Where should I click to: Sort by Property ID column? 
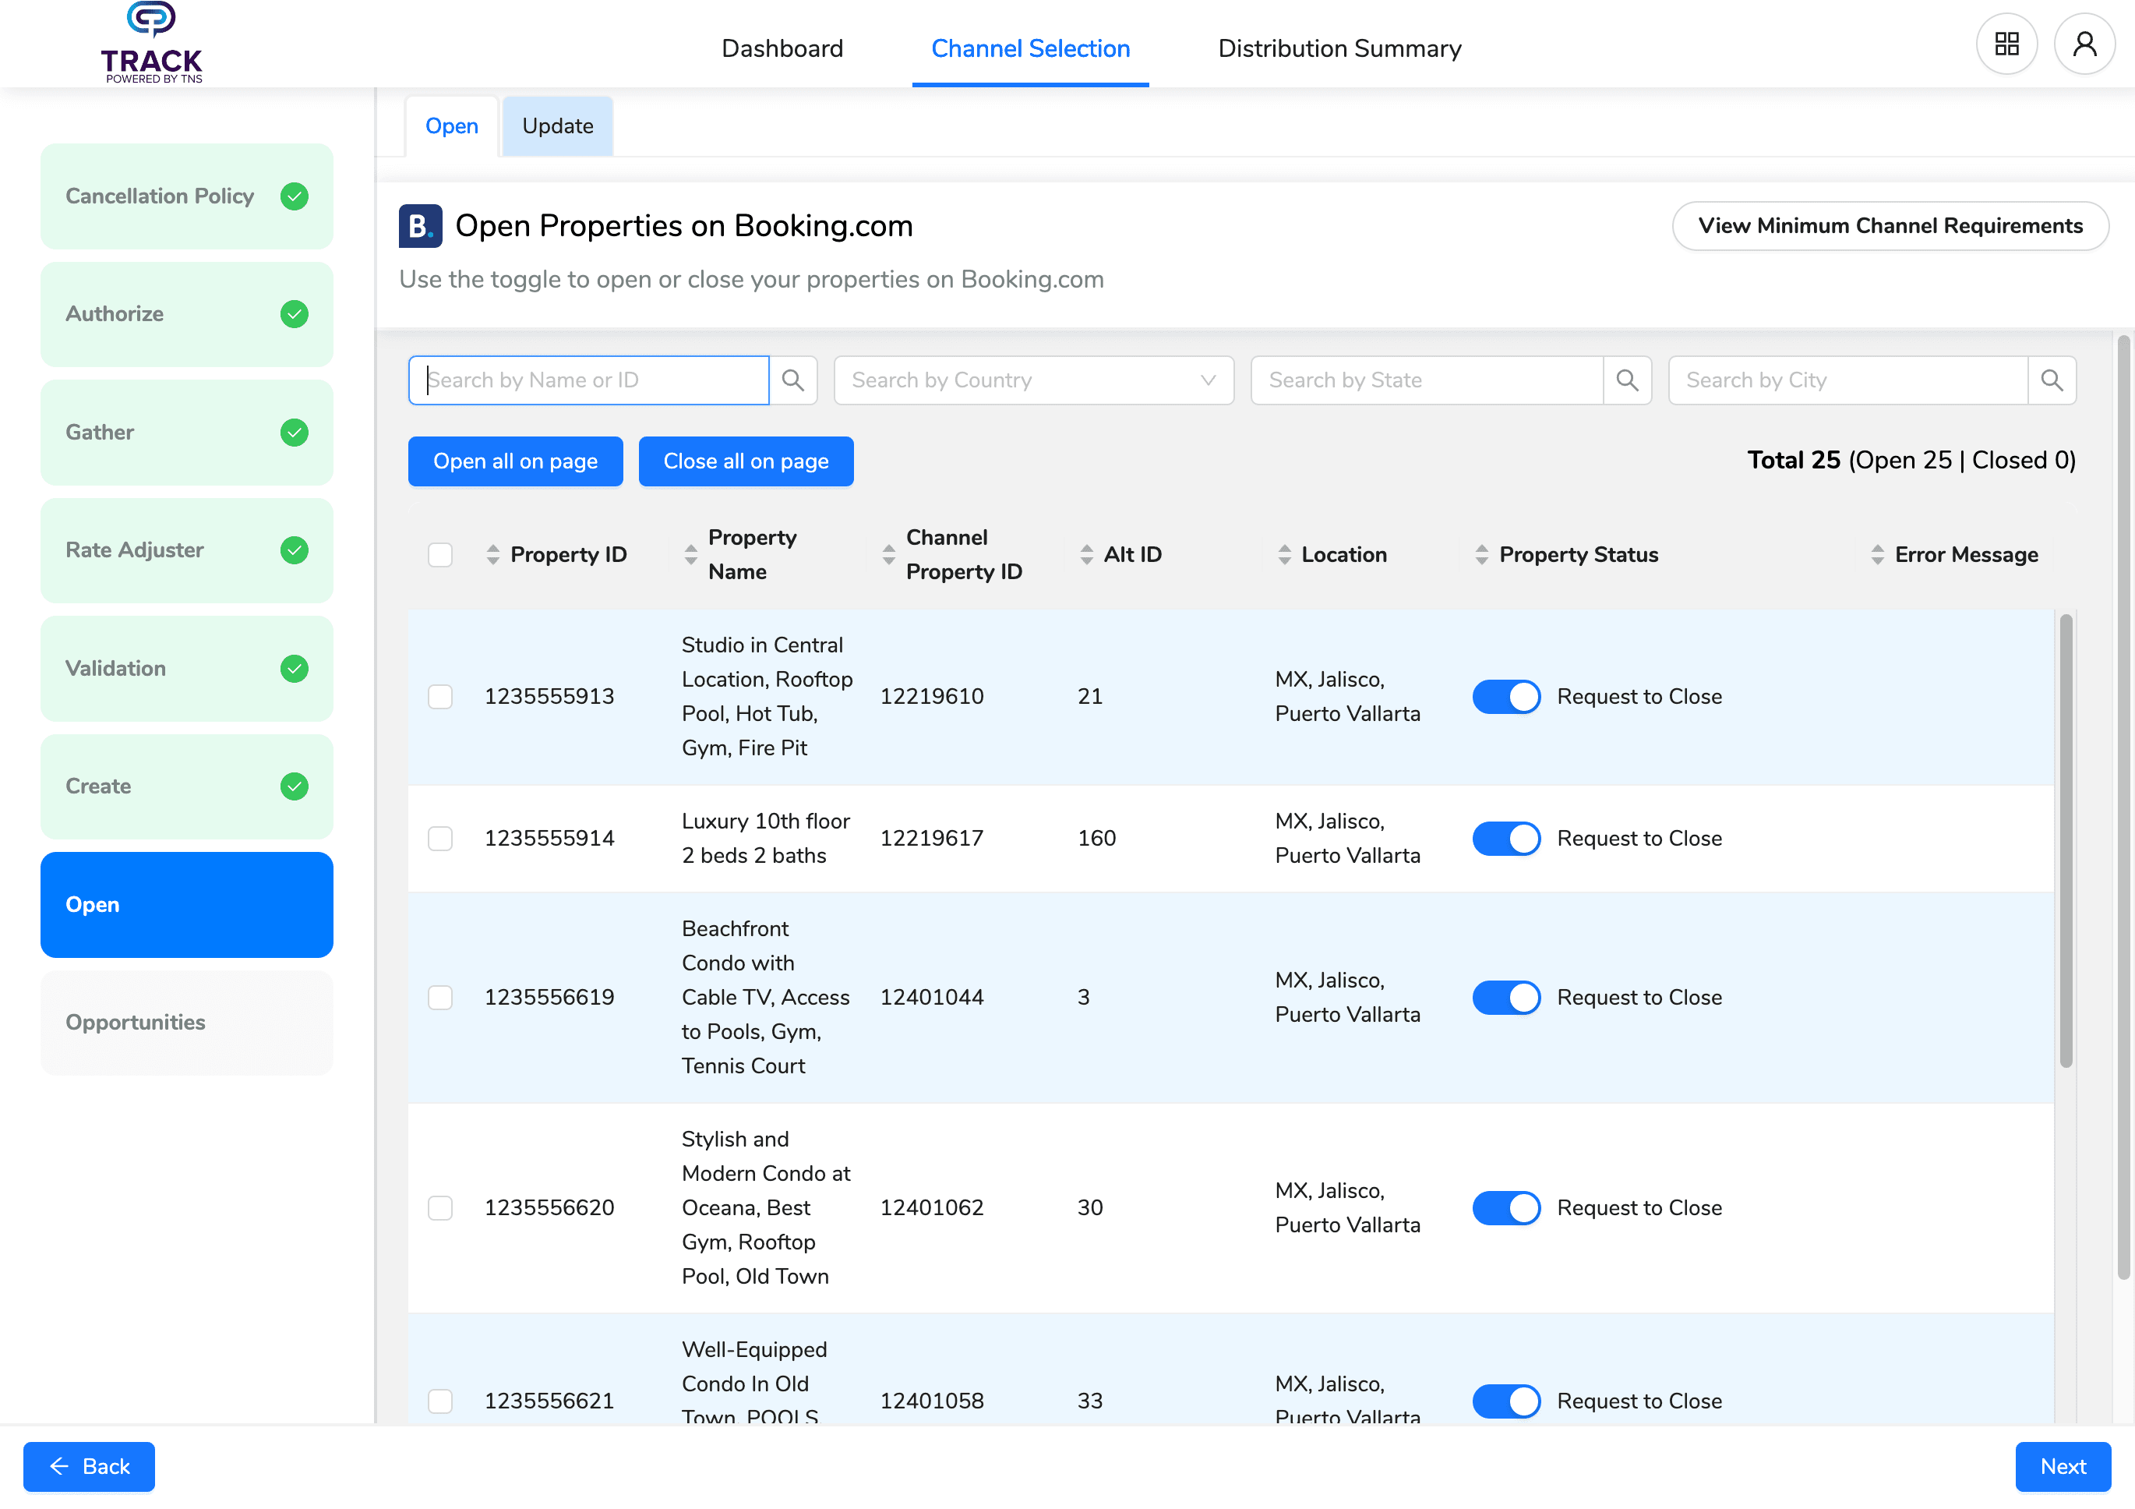[492, 556]
